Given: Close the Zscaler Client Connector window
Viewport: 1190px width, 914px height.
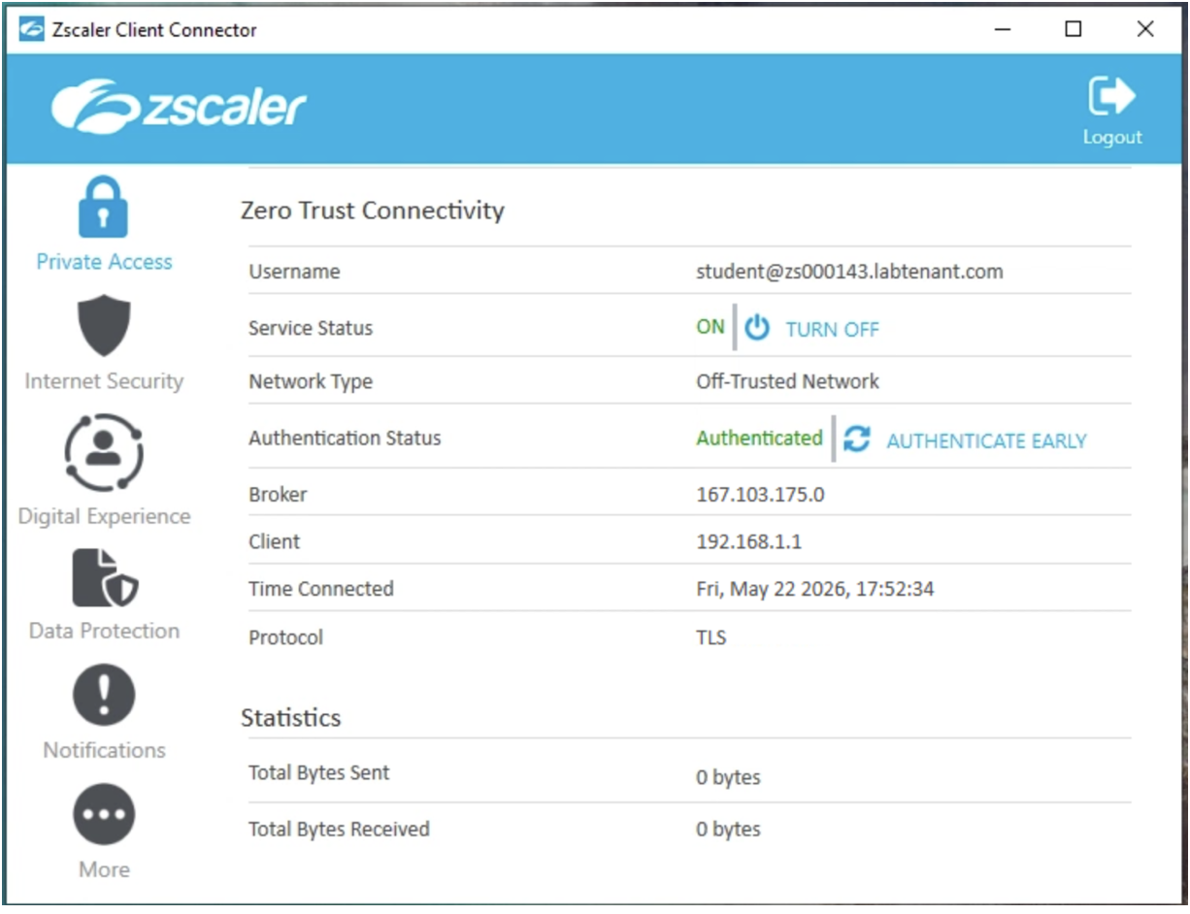Looking at the screenshot, I should click(1145, 29).
